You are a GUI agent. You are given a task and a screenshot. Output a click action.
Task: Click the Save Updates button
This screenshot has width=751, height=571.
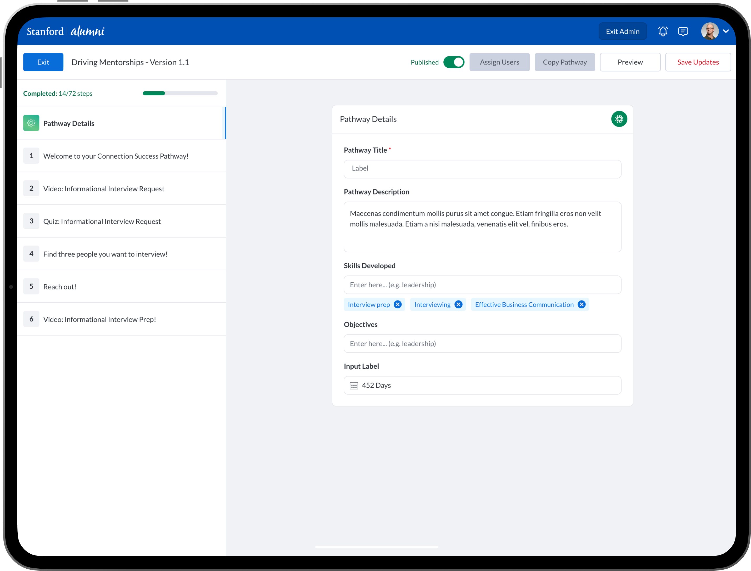[698, 62]
